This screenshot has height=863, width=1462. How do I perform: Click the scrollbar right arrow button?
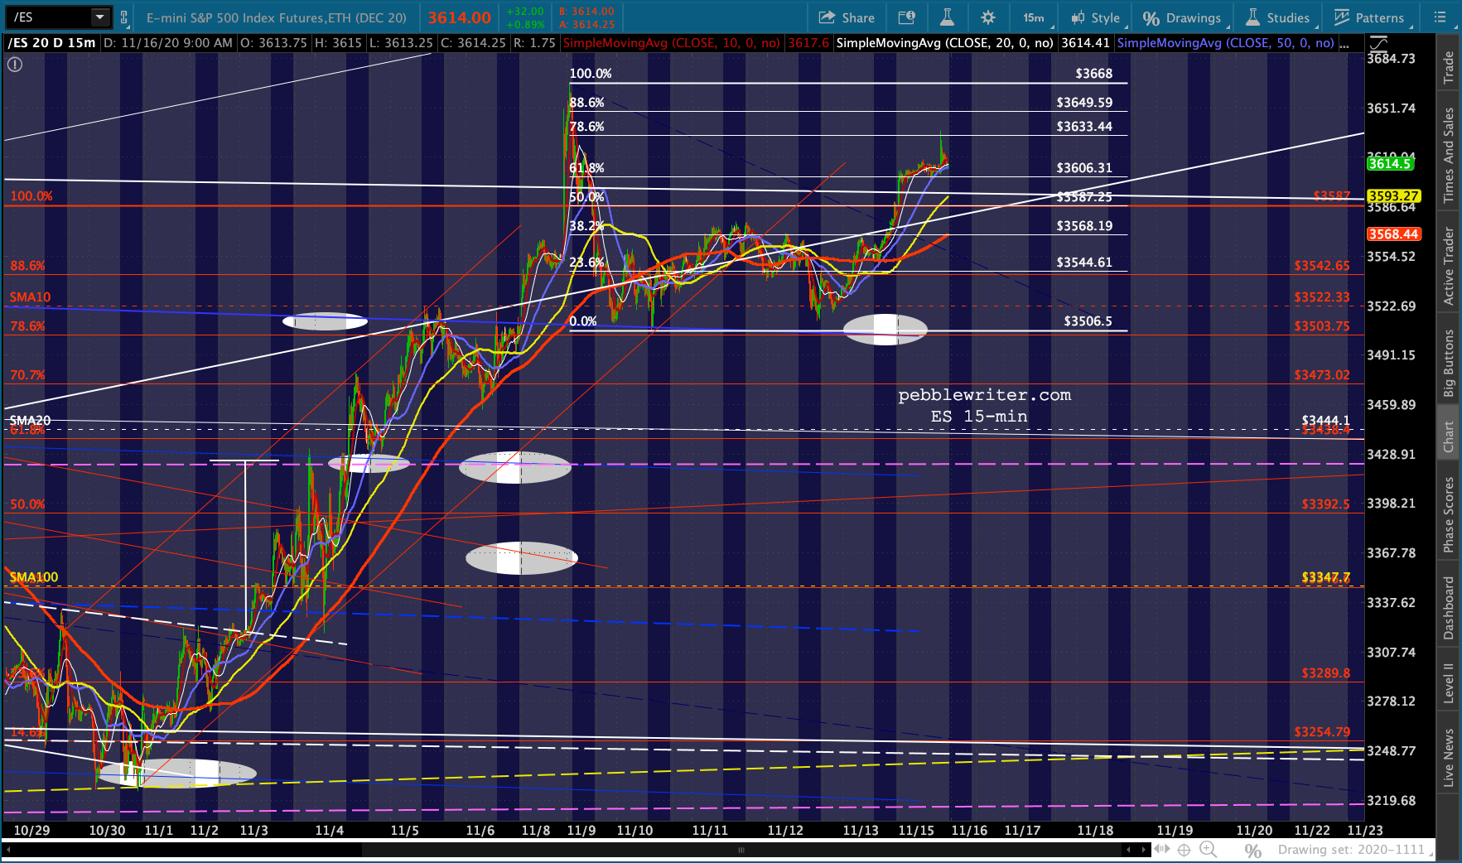coord(1143,850)
